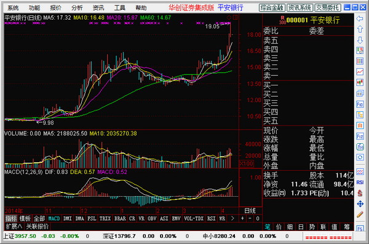Open the 分析 menu
Screen dimensions: 369x244
(77, 8)
